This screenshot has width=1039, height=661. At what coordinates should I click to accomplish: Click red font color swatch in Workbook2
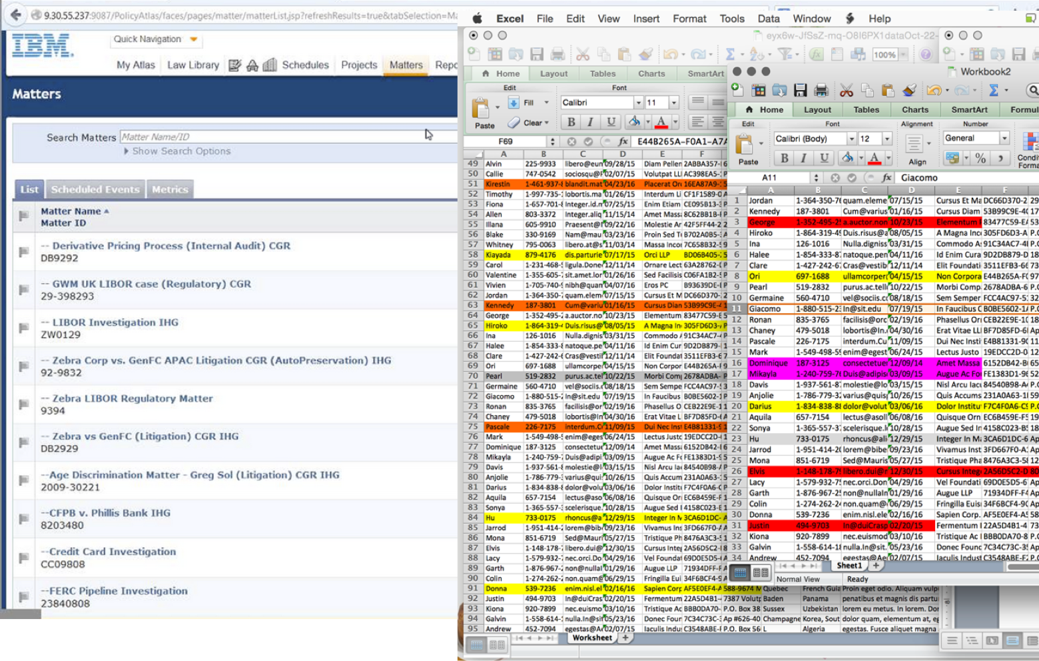(x=874, y=159)
